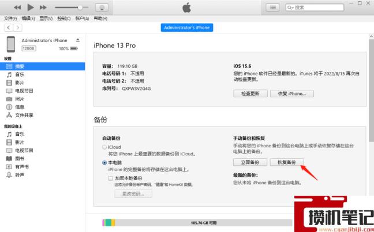Click the 立即备份 button

pyautogui.click(x=250, y=162)
